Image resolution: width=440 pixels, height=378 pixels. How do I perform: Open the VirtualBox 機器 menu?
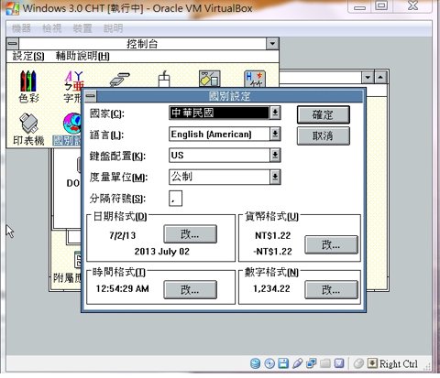tap(21, 28)
